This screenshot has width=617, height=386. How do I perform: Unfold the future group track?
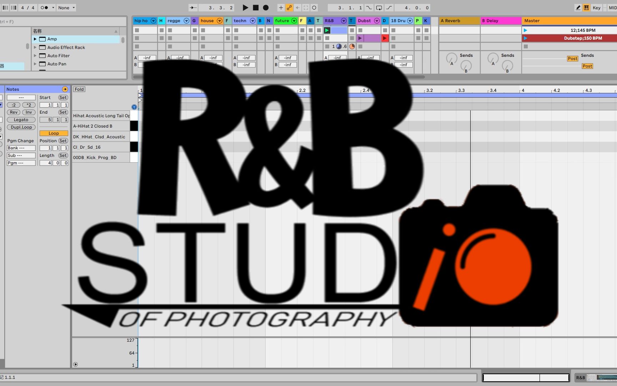tap(294, 21)
